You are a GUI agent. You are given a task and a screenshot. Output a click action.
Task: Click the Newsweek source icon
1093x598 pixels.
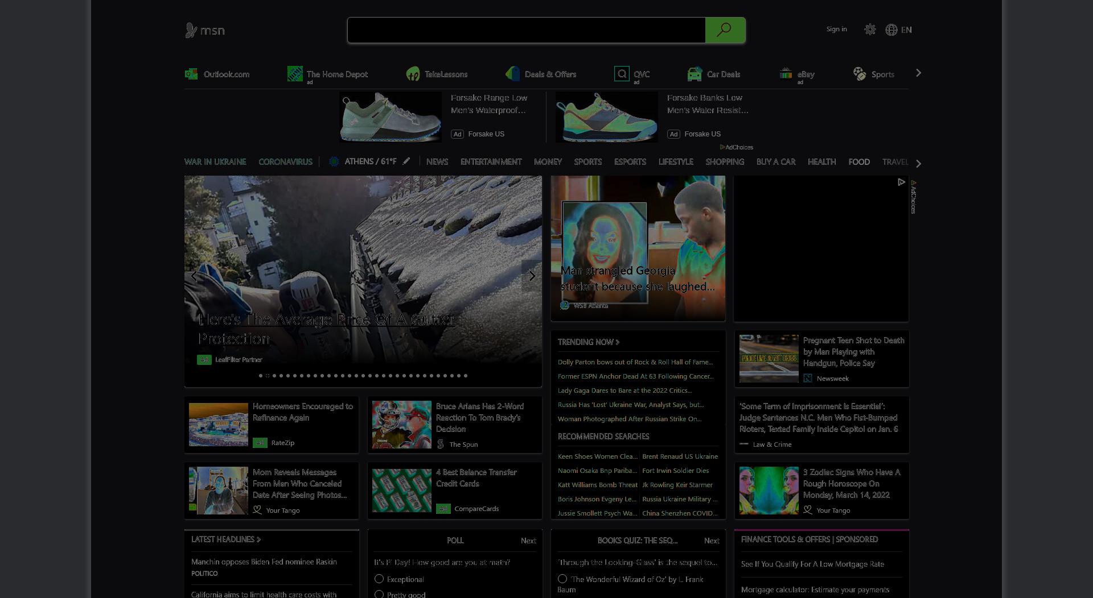tap(808, 379)
